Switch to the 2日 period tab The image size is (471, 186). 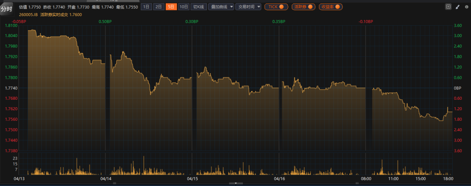point(159,7)
